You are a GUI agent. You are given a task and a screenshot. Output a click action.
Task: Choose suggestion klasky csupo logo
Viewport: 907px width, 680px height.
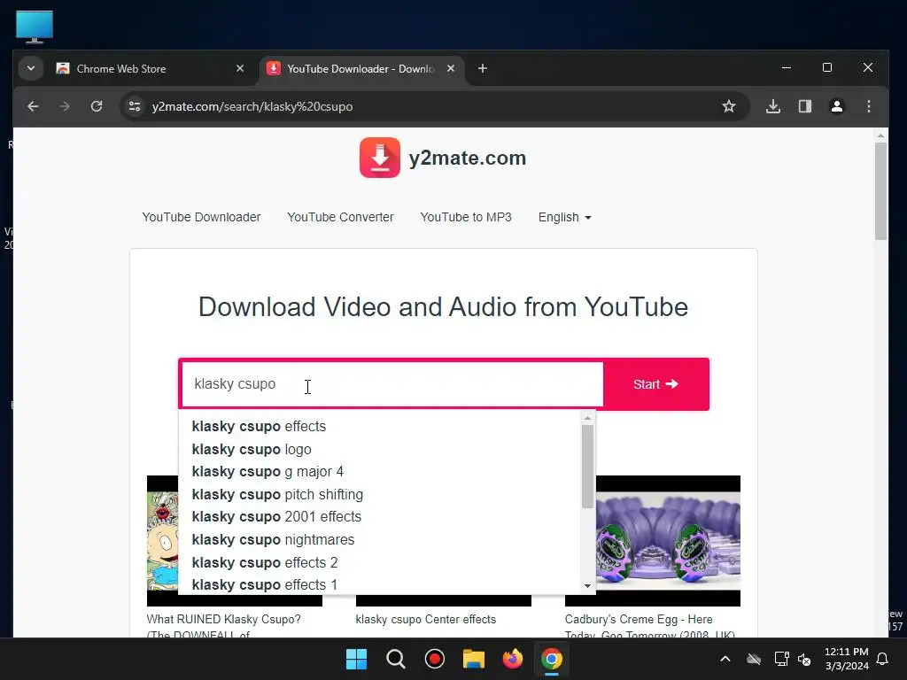click(252, 449)
